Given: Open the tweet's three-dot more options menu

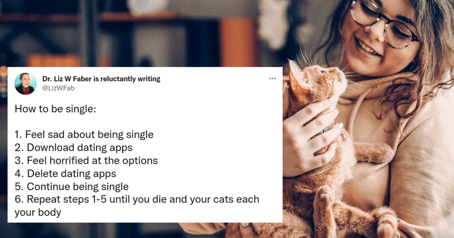Looking at the screenshot, I should point(272,79).
